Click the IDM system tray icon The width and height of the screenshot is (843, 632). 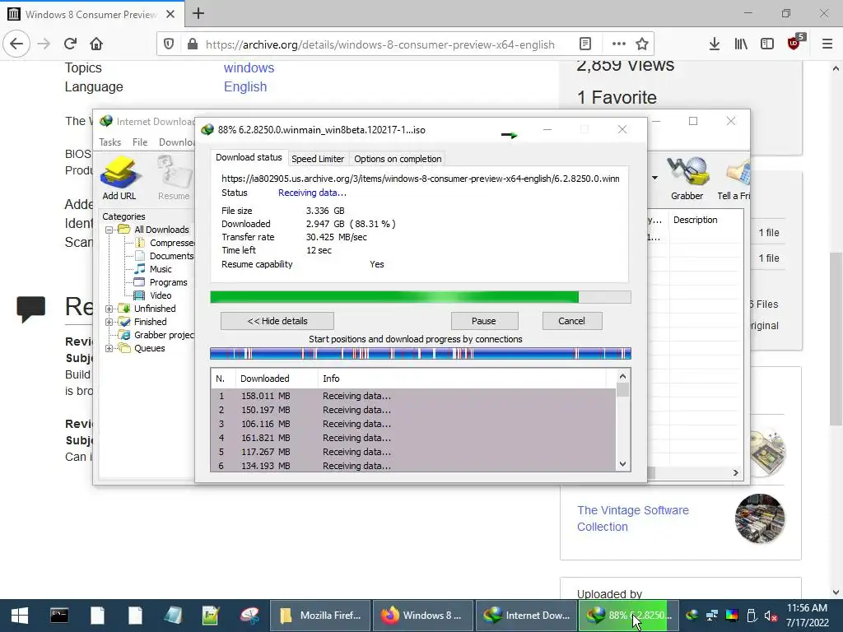click(692, 616)
